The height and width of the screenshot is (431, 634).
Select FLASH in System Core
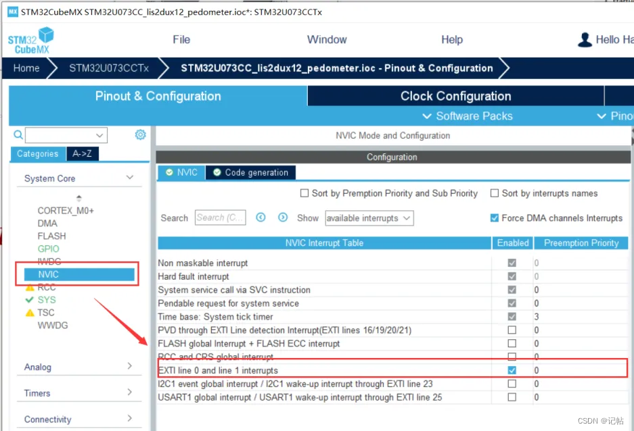[x=51, y=236]
